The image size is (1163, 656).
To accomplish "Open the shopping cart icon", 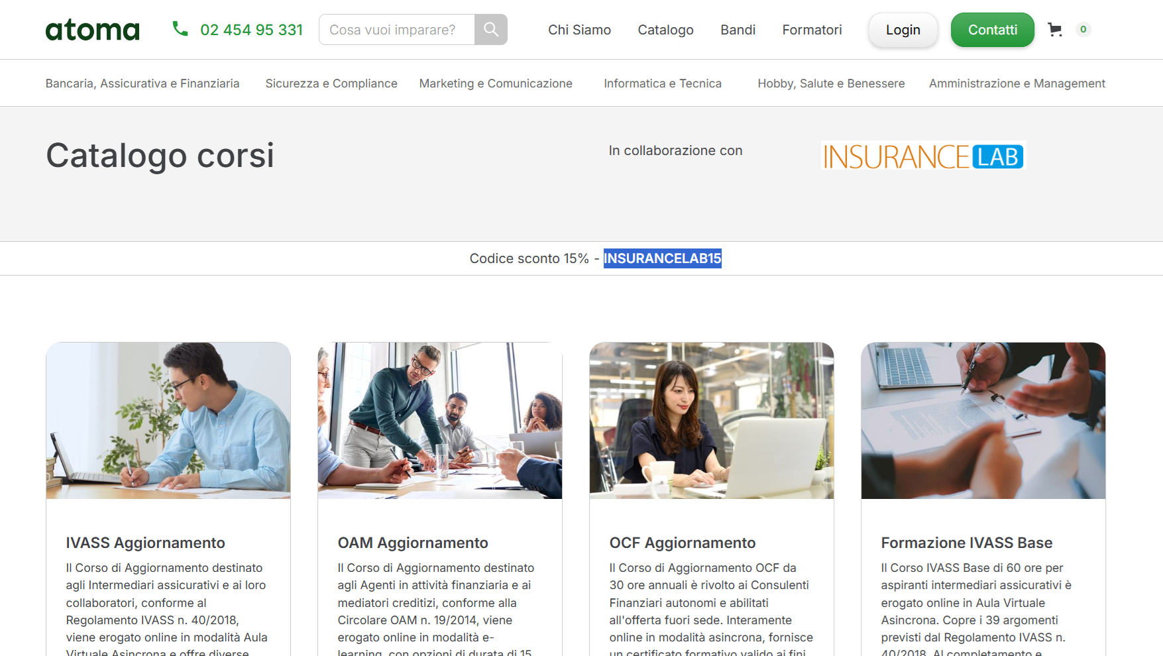I will tap(1054, 30).
